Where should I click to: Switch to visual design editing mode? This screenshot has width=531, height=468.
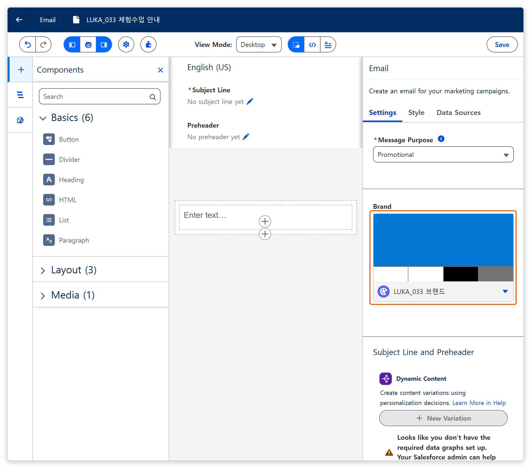296,45
